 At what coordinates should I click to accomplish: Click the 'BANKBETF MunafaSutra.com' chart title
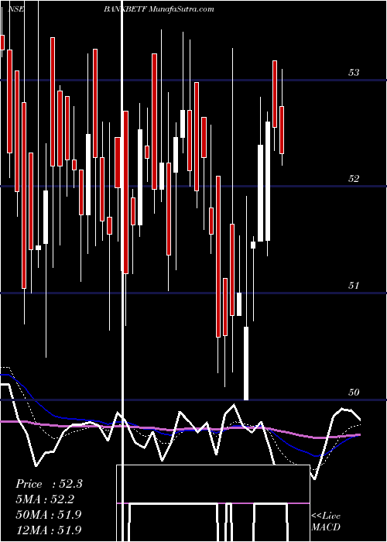(159, 9)
